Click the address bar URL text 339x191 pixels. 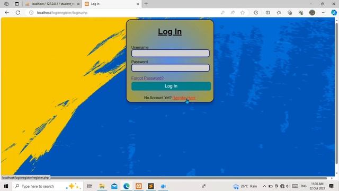pyautogui.click(x=62, y=13)
